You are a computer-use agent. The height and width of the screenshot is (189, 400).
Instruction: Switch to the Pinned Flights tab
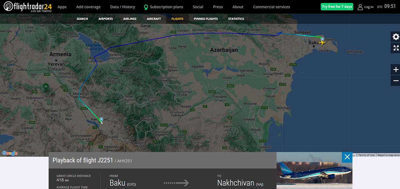tap(206, 19)
